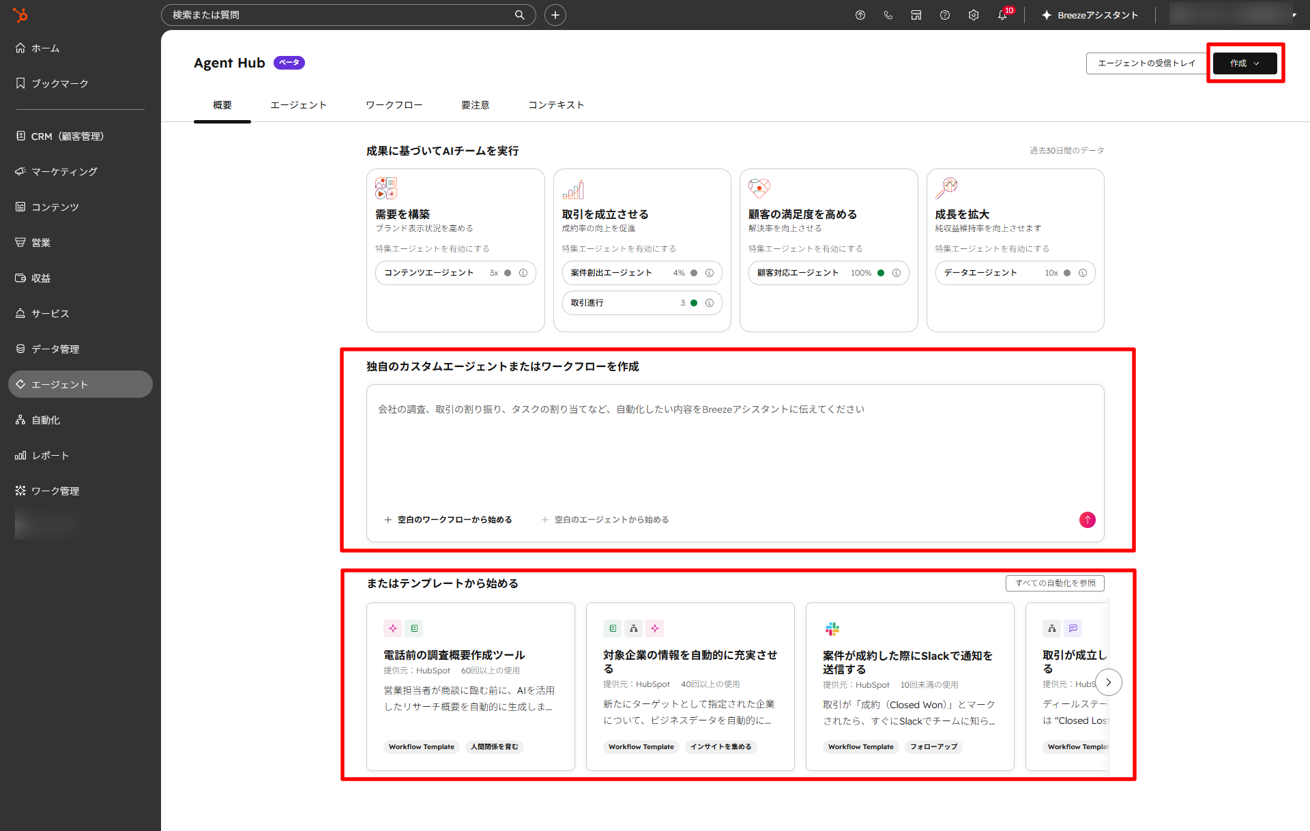Open the marketplace store icon
The image size is (1310, 831).
pyautogui.click(x=916, y=15)
